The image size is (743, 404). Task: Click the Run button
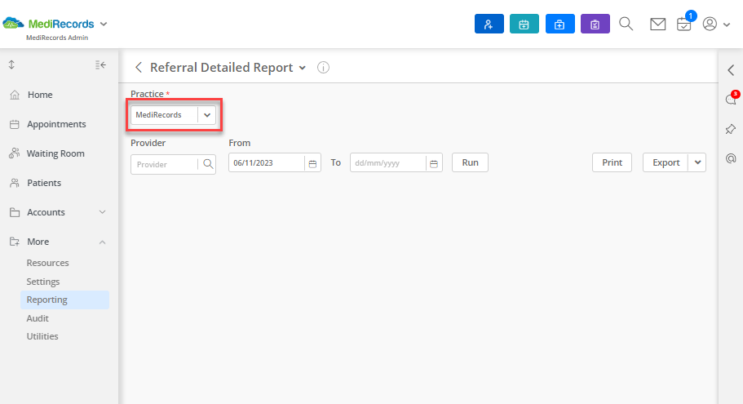click(470, 162)
